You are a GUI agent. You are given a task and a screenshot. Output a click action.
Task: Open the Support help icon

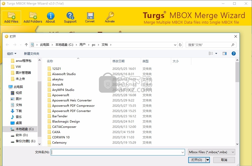click(x=70, y=17)
